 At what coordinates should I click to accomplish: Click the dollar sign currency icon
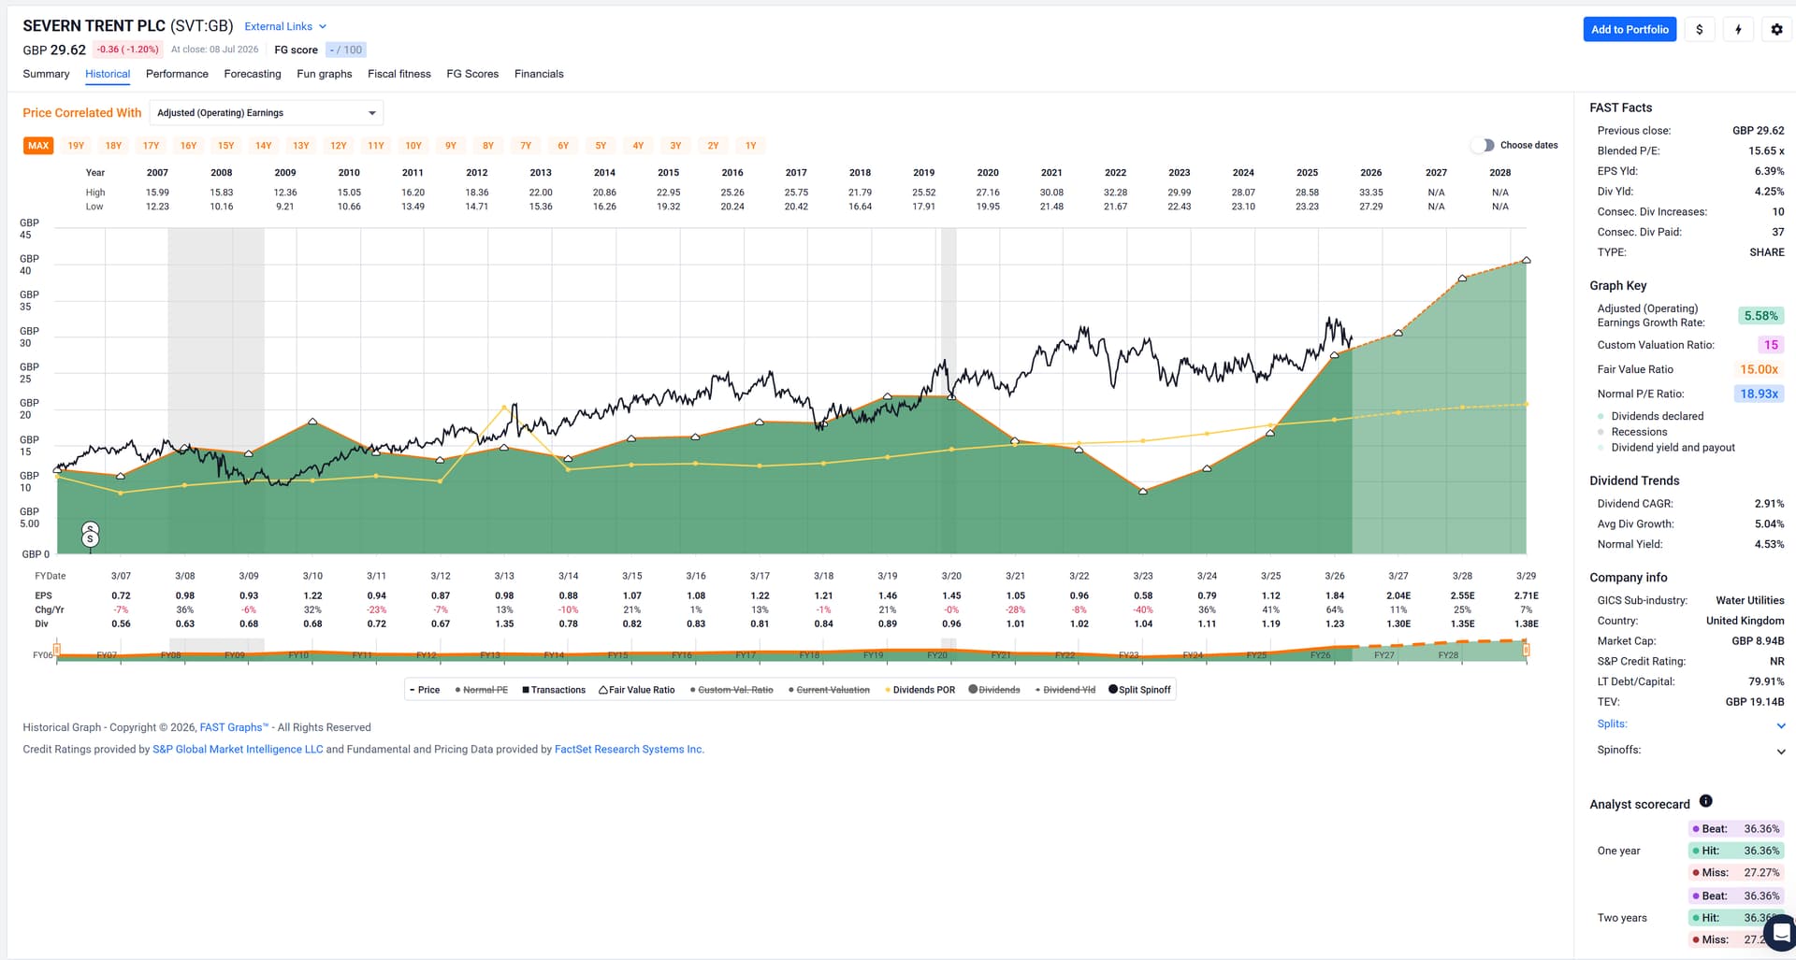pos(1699,29)
